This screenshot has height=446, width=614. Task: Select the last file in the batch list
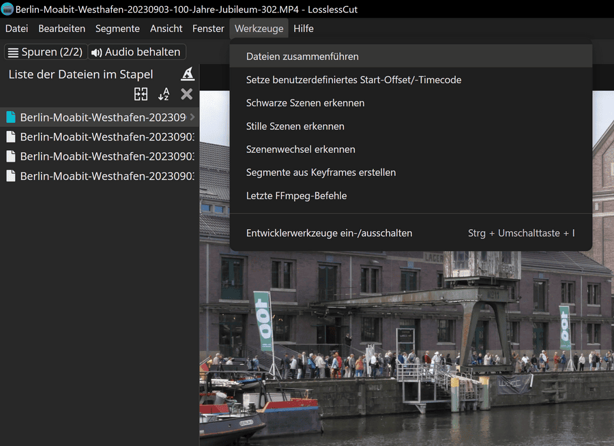tap(102, 175)
